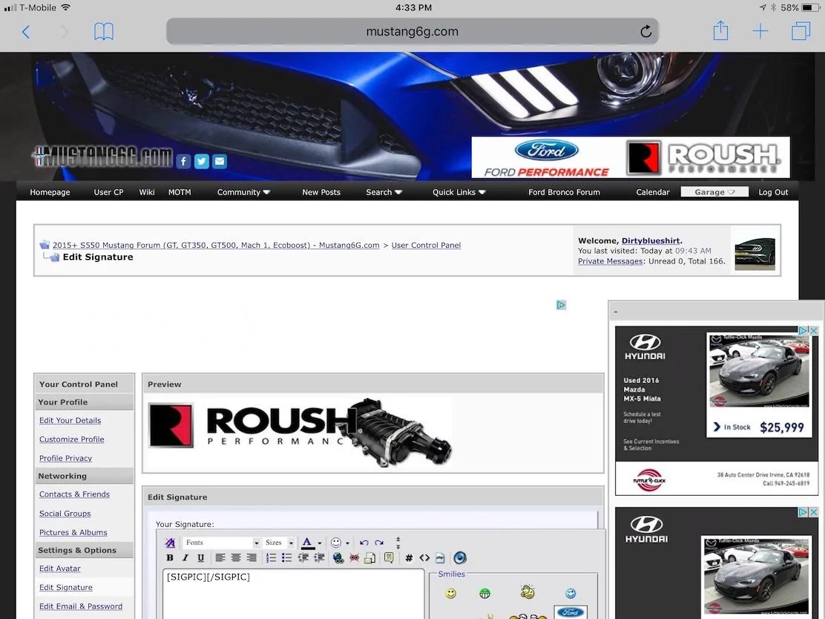825x619 pixels.
Task: Open Private Messages link
Action: 611,261
